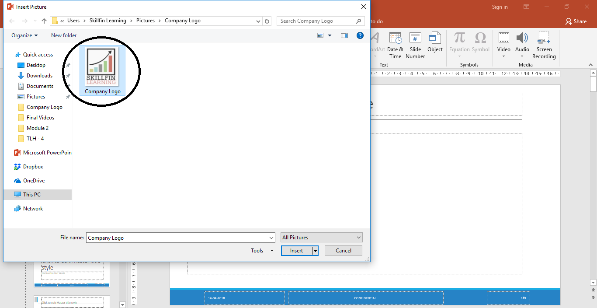
Task: Click the Insert button
Action: tap(296, 251)
